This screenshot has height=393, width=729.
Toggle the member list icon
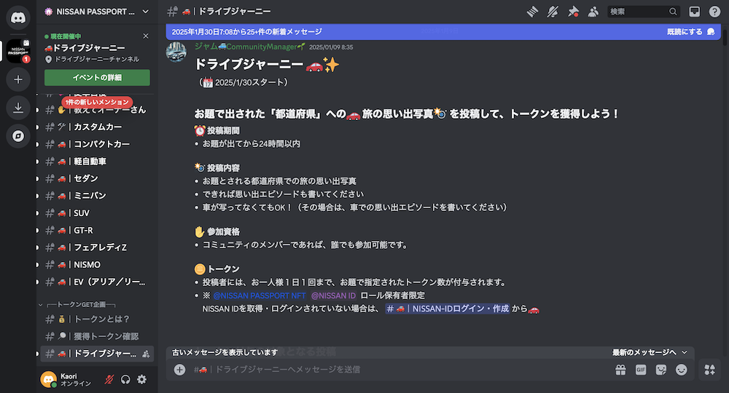pos(593,12)
